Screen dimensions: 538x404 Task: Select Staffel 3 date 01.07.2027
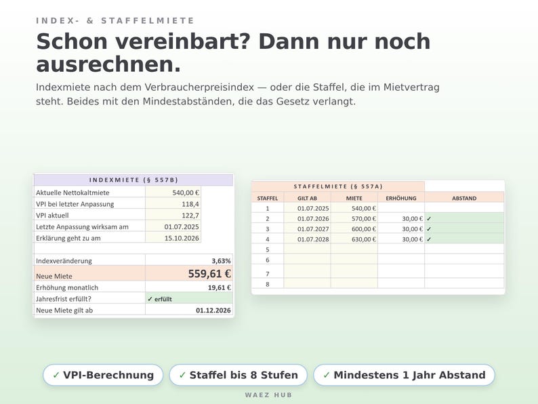(x=308, y=228)
